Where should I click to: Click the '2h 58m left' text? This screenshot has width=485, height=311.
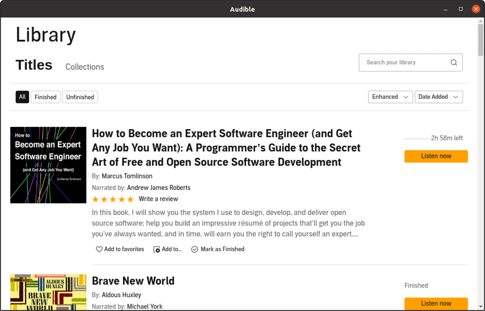point(447,138)
